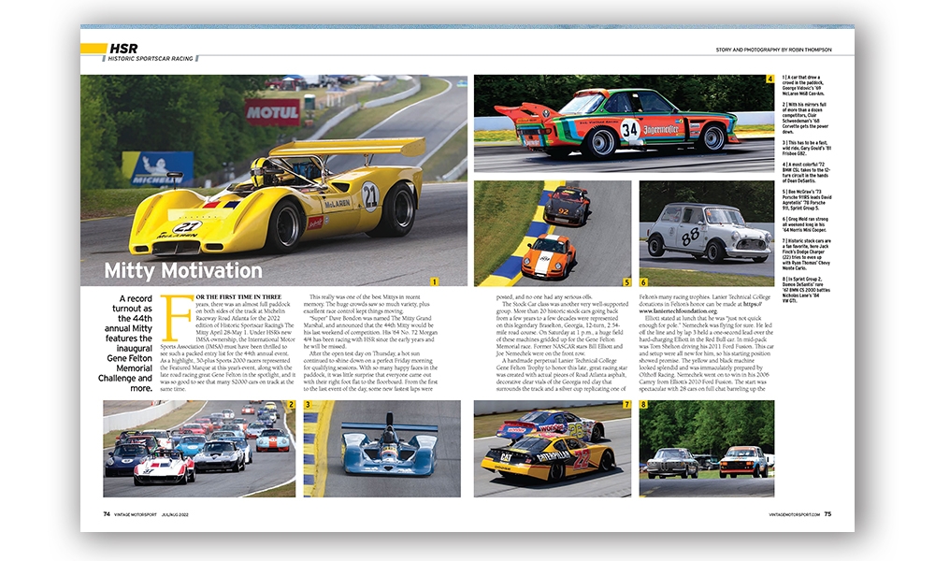Viewport: 935px width, 561px height.
Task: Click photo number badge 6 by Mini image
Action: pyautogui.click(x=643, y=282)
